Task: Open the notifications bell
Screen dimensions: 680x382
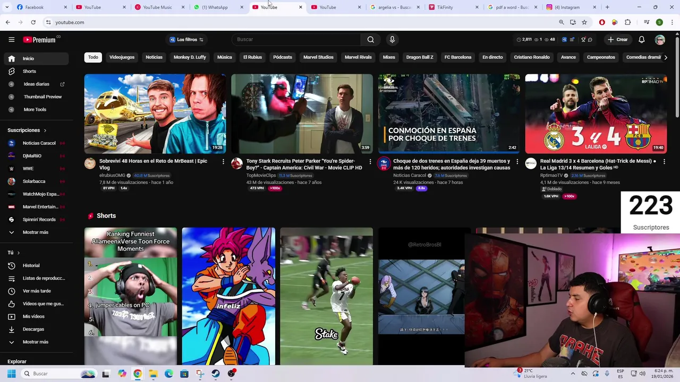Action: [x=641, y=39]
